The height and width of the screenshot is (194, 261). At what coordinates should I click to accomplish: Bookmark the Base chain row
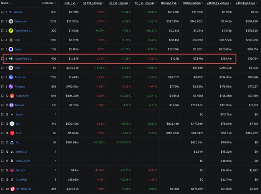[x=2, y=49]
